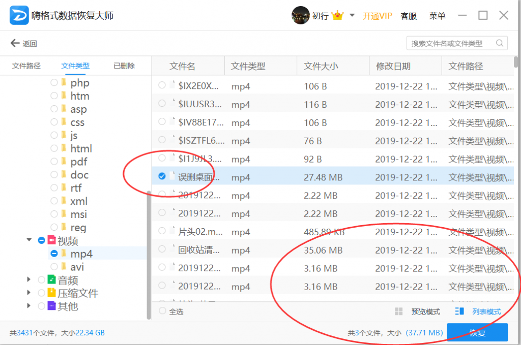Open the user account dropdown arrow
This screenshot has height=345, width=521.
coord(352,15)
